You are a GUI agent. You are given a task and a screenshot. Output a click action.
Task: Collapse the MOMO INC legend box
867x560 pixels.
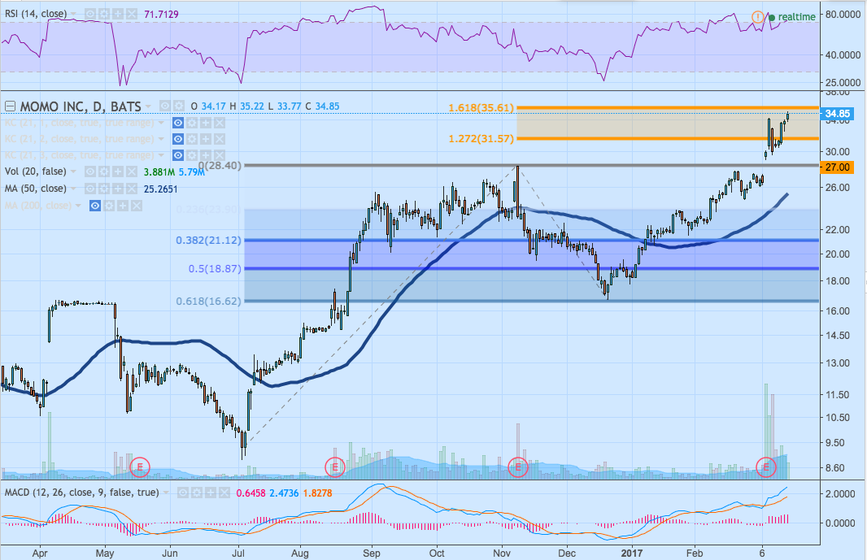pos(10,106)
